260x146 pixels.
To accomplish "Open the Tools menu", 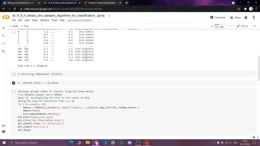I will pos(54,20).
